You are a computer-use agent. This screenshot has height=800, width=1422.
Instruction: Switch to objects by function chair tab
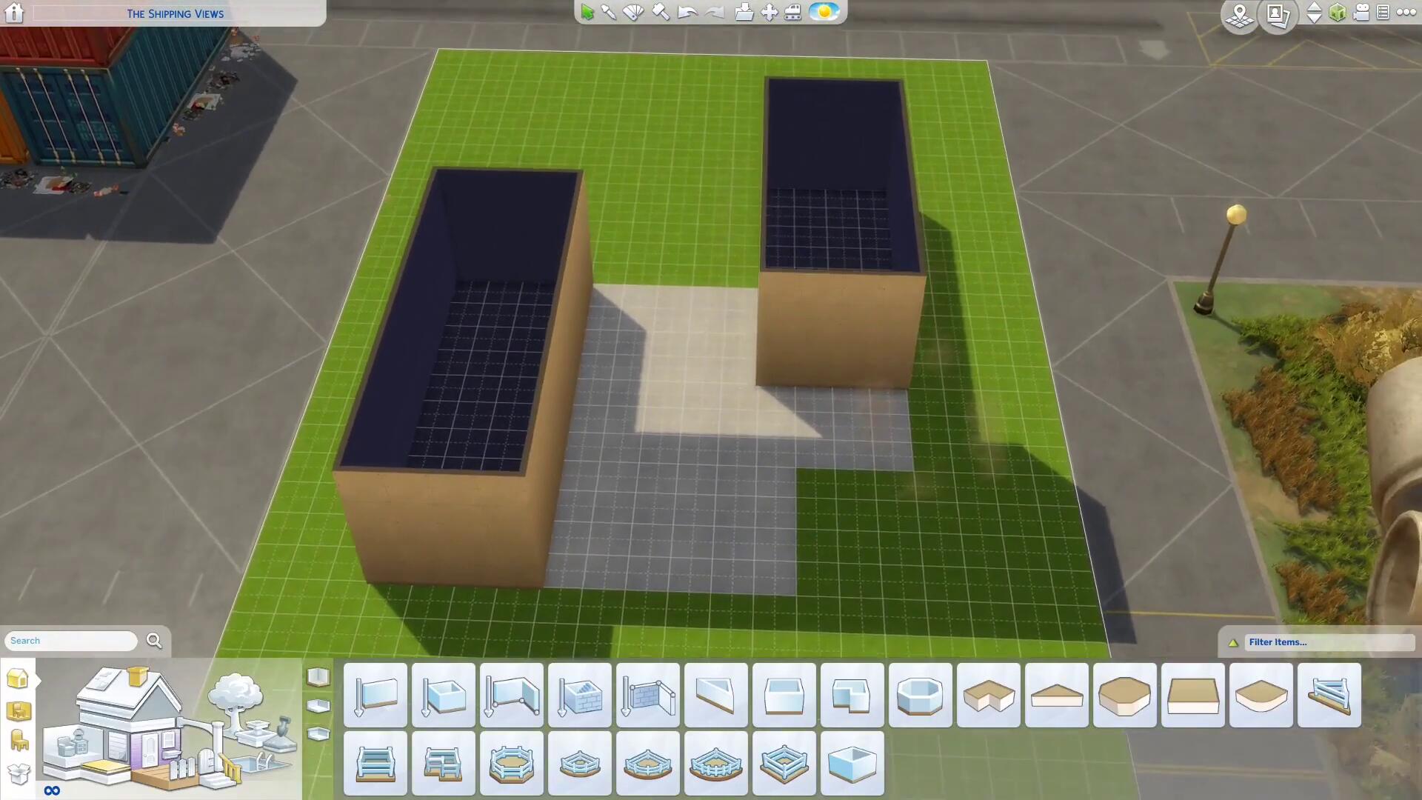19,741
